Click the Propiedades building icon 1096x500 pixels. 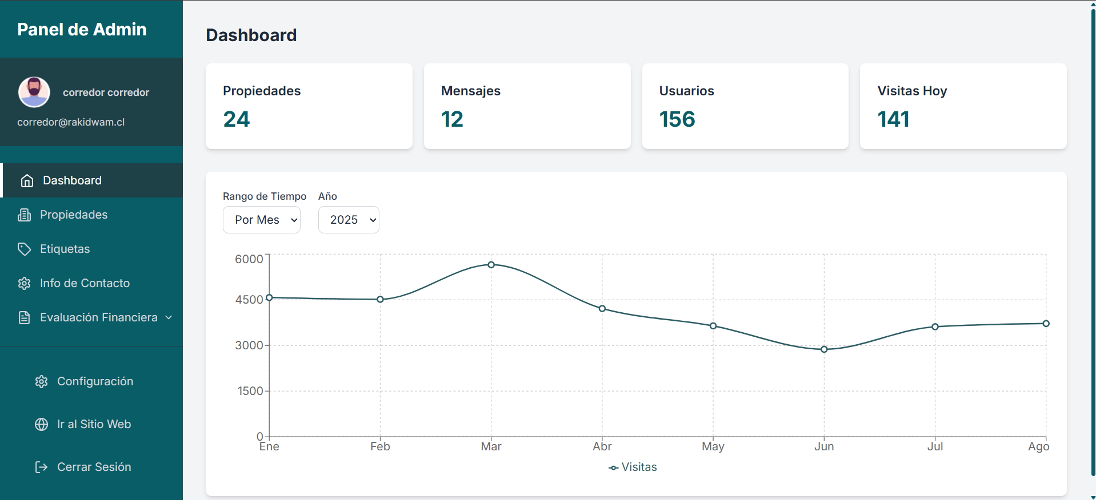click(x=24, y=215)
